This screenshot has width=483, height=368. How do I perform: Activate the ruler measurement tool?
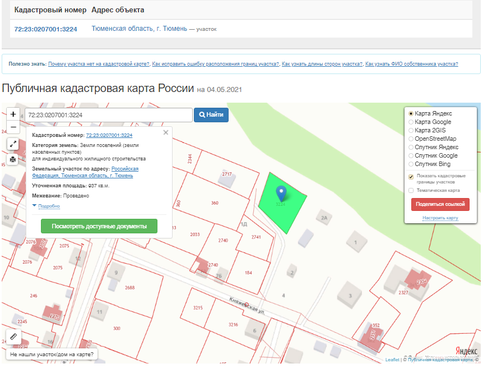[x=13, y=337]
